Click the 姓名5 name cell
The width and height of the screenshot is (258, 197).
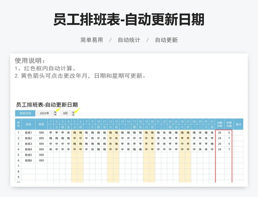(x=28, y=155)
